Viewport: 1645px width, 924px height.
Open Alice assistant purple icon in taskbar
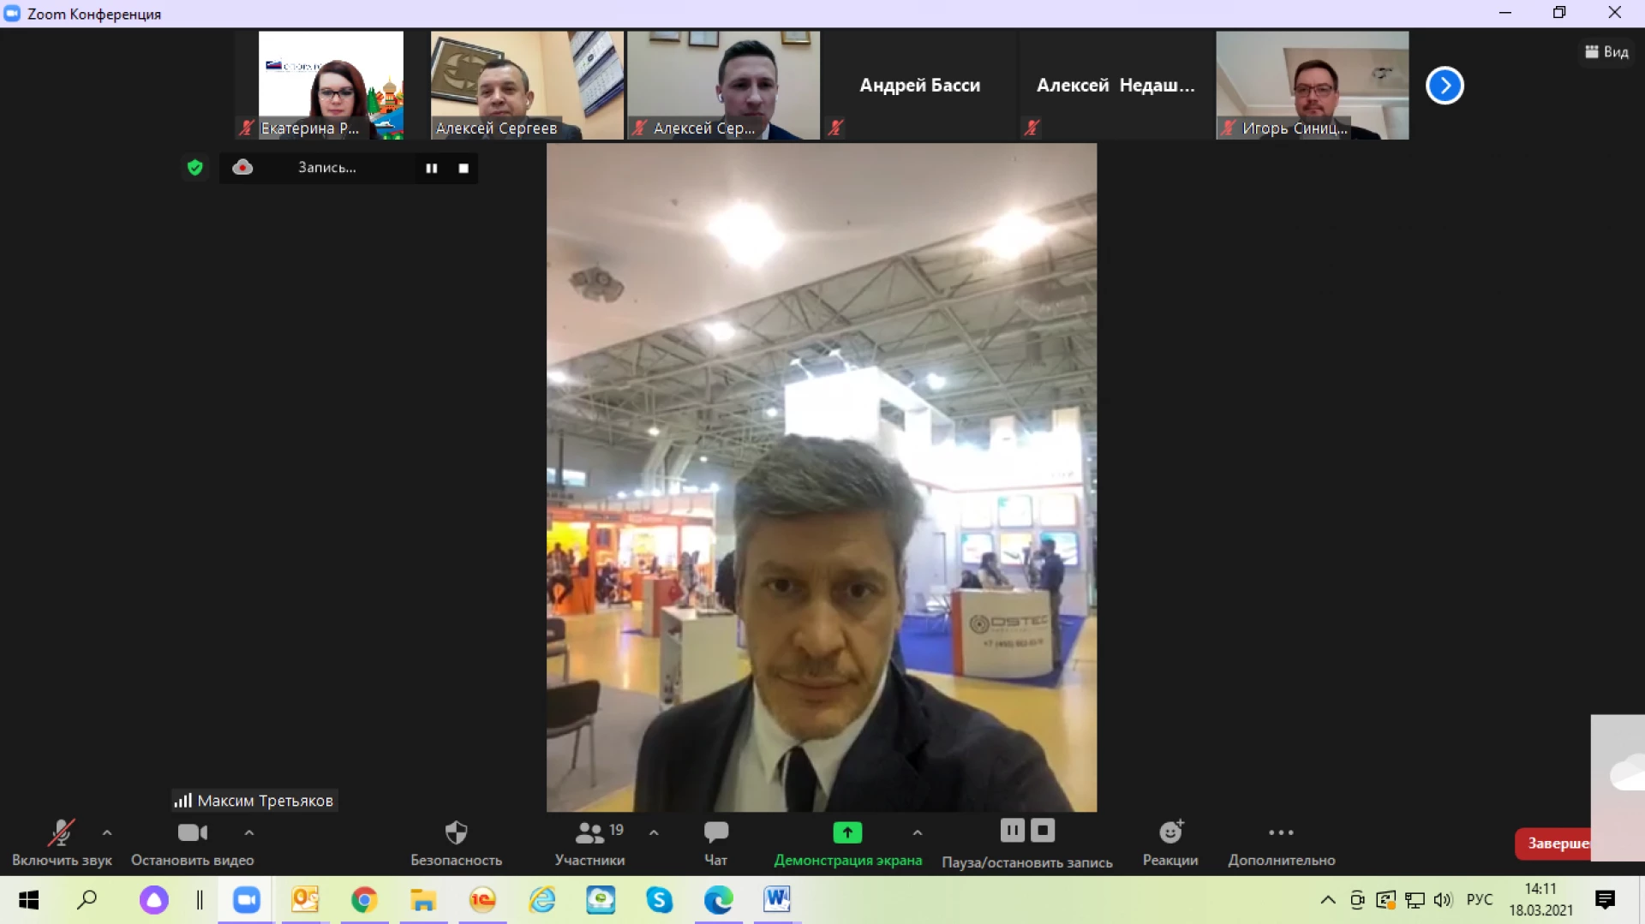[x=154, y=900]
